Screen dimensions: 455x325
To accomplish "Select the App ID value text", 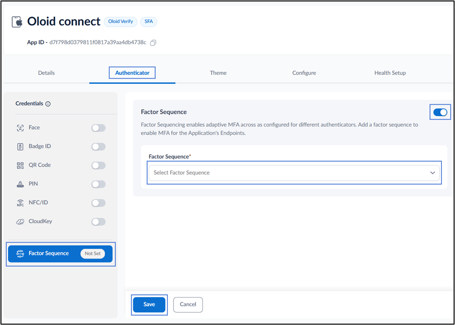I will (x=98, y=42).
